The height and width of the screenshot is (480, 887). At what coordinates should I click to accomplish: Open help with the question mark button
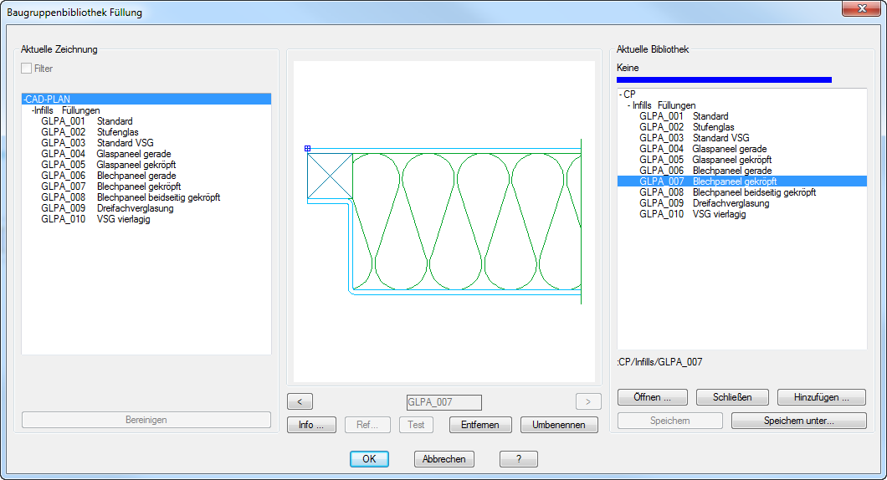point(518,459)
